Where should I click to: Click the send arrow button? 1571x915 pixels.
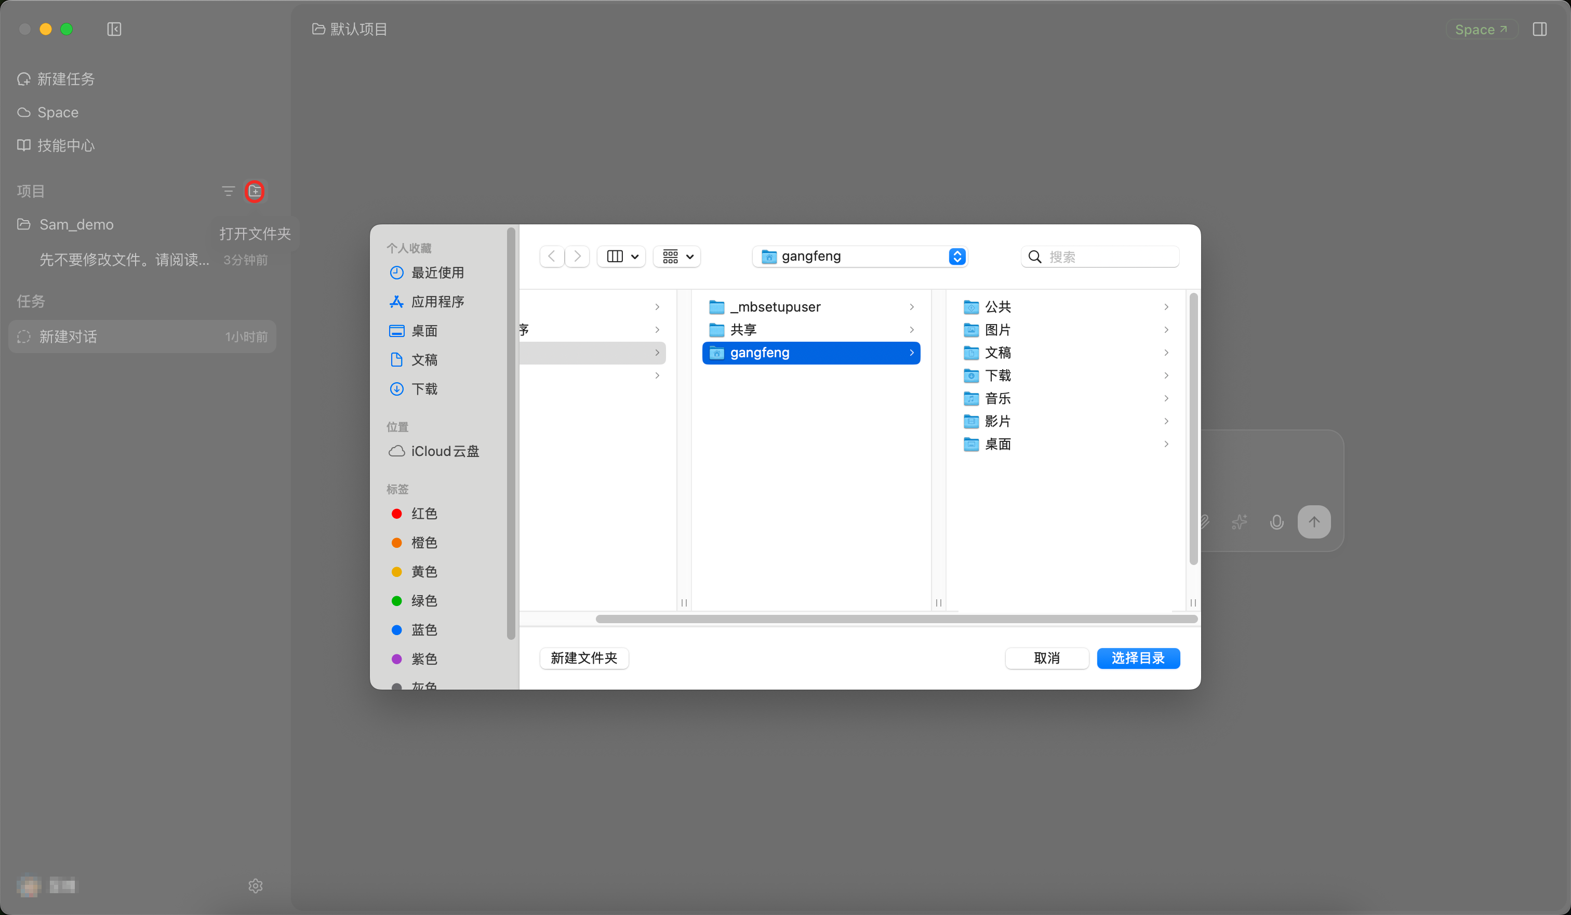[x=1314, y=522]
